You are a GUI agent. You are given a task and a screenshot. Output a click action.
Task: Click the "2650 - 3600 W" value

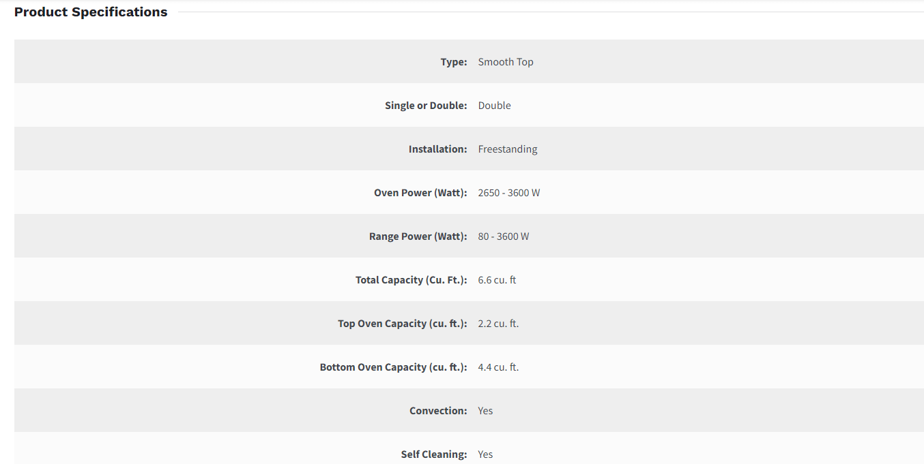pyautogui.click(x=509, y=193)
